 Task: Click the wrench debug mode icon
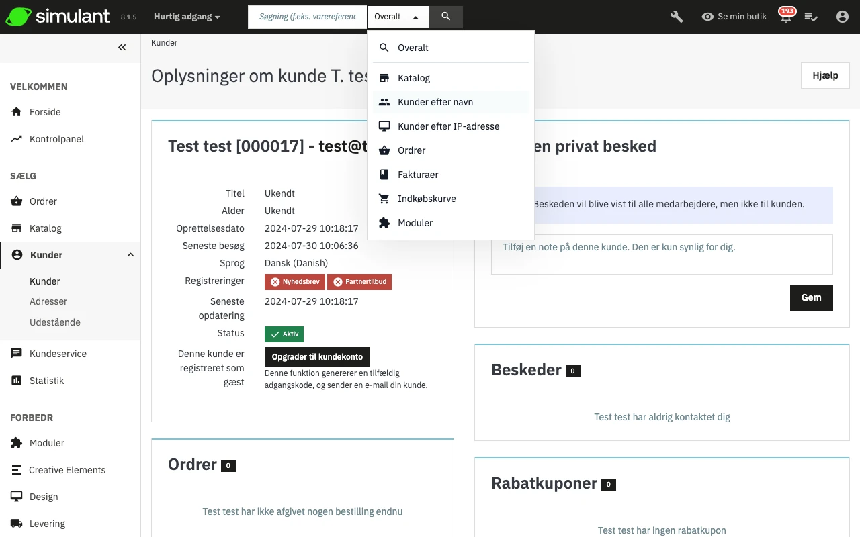(x=677, y=17)
